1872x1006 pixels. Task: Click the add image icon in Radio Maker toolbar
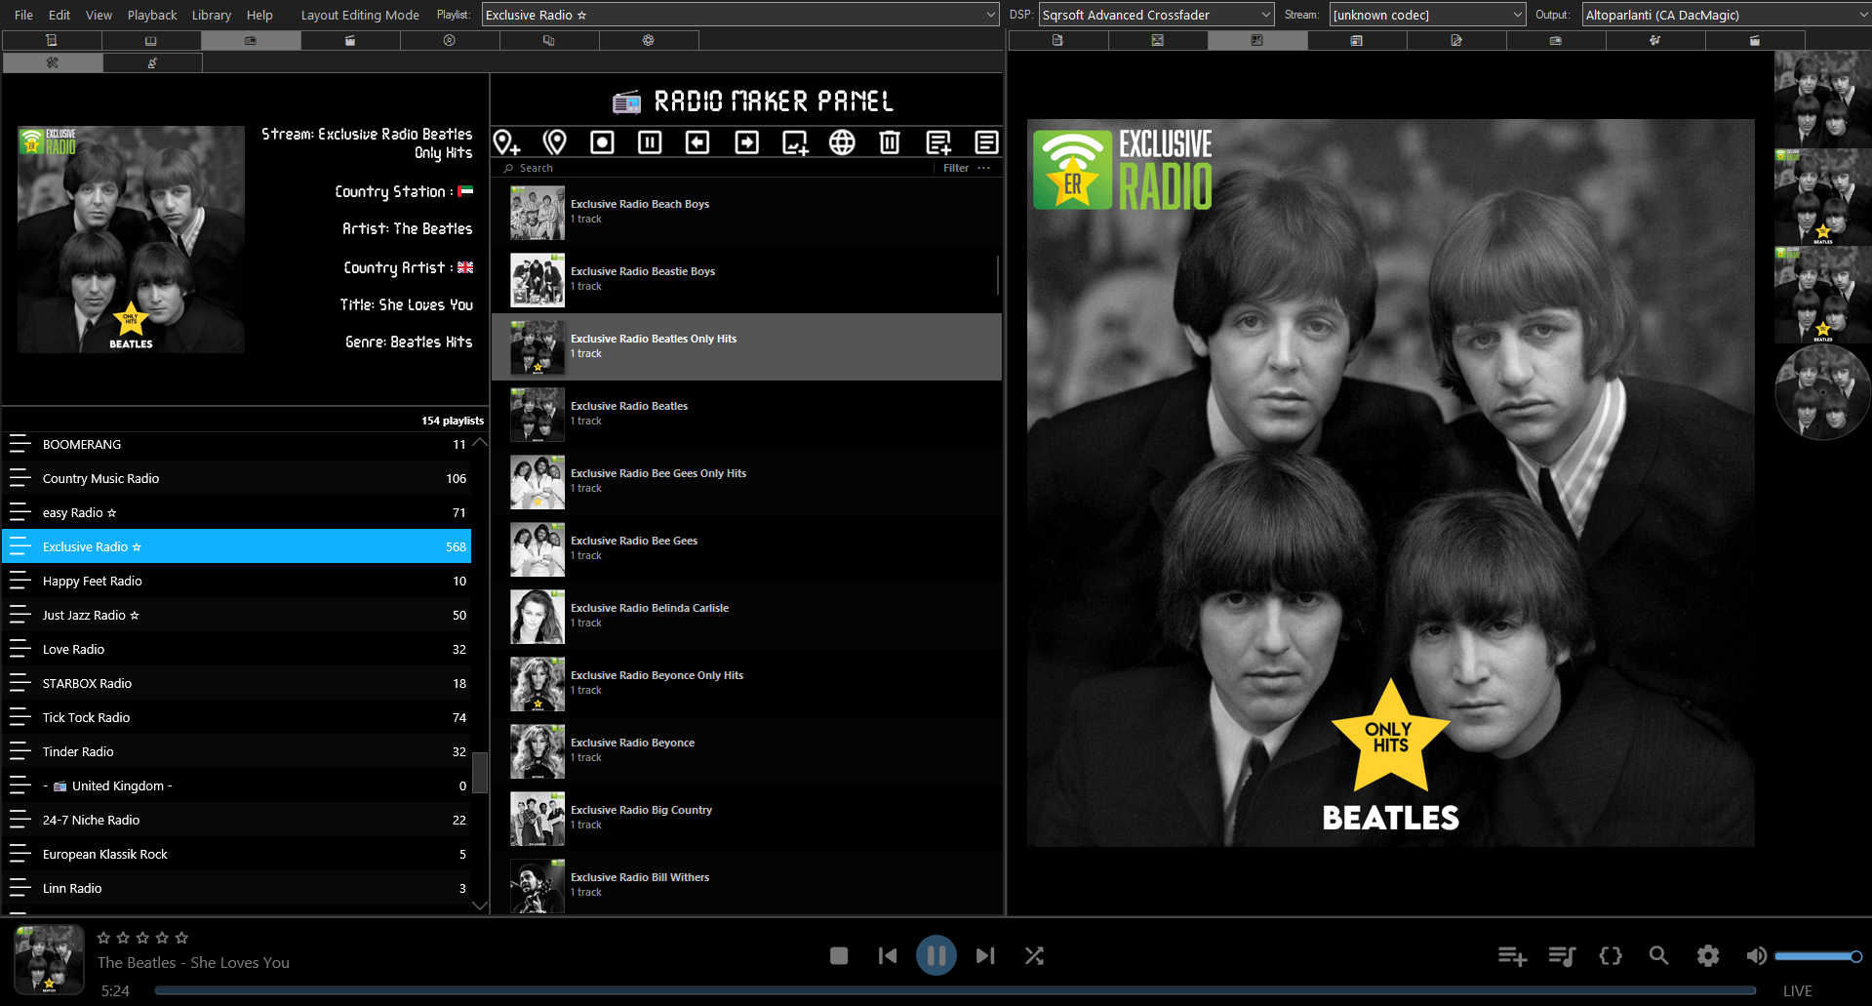pos(795,143)
